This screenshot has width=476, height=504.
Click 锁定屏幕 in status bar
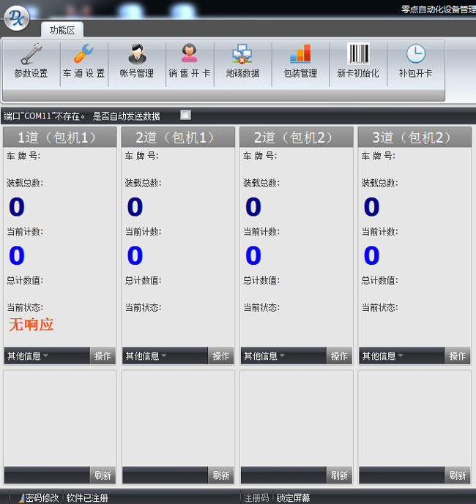pos(293,498)
